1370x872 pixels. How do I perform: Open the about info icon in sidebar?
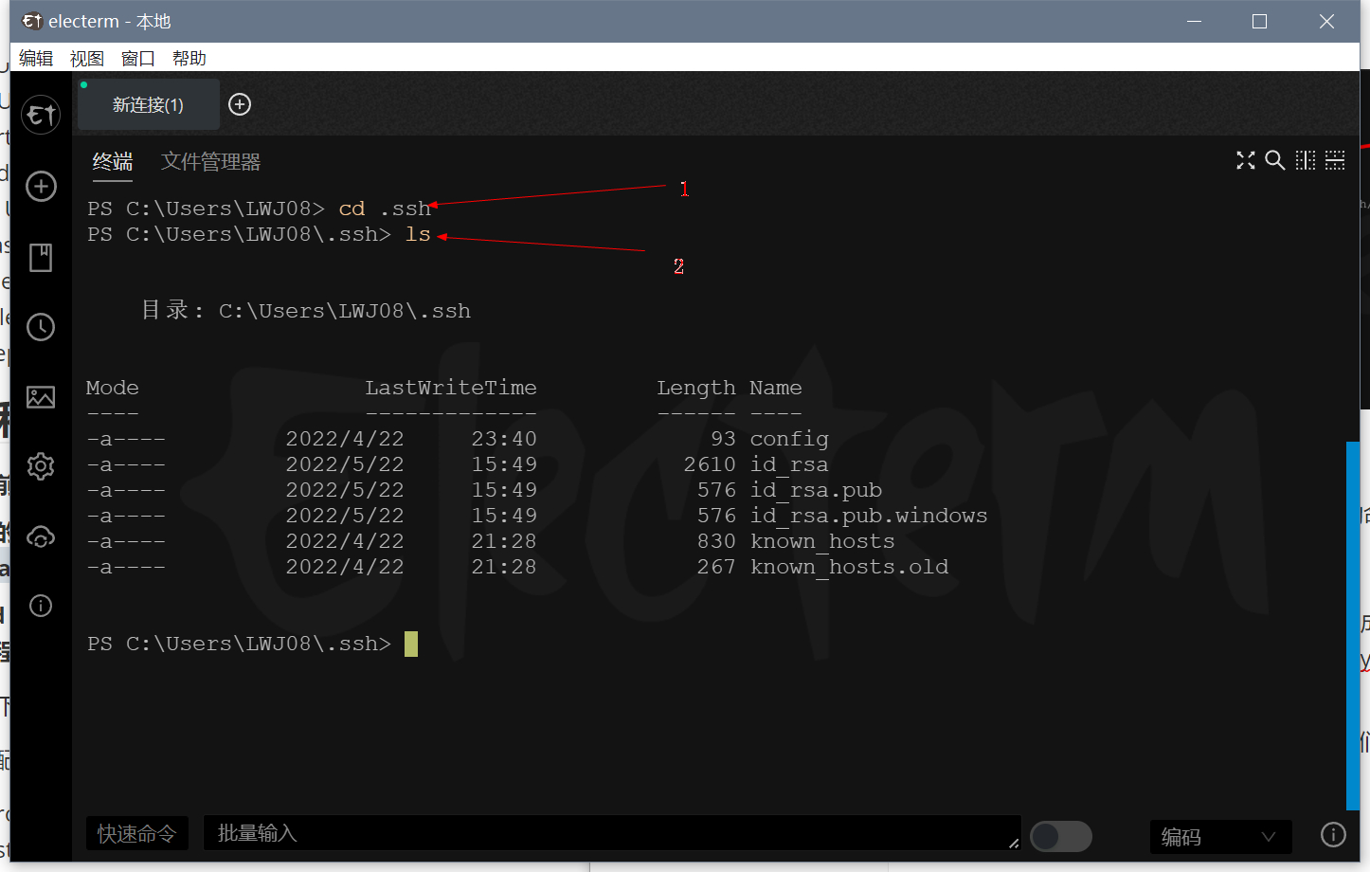41,606
